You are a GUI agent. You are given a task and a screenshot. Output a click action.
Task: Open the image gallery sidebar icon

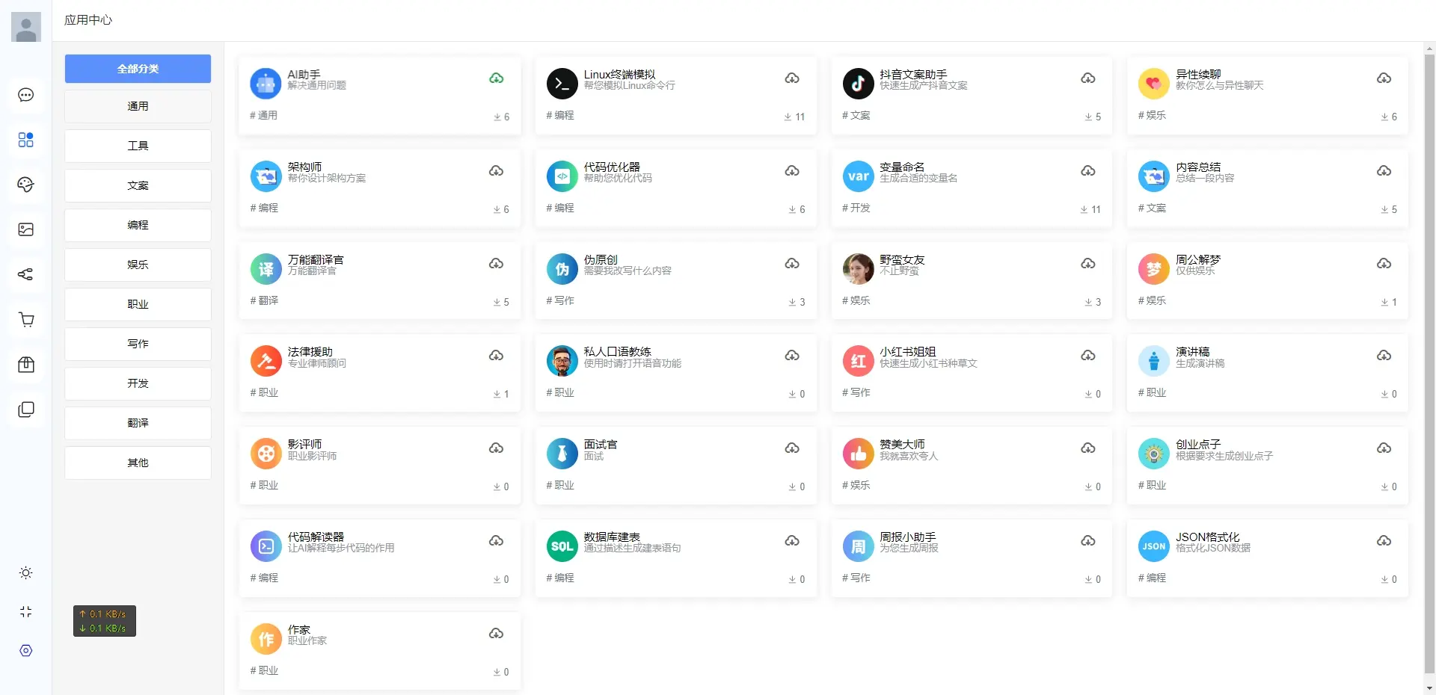tap(25, 229)
